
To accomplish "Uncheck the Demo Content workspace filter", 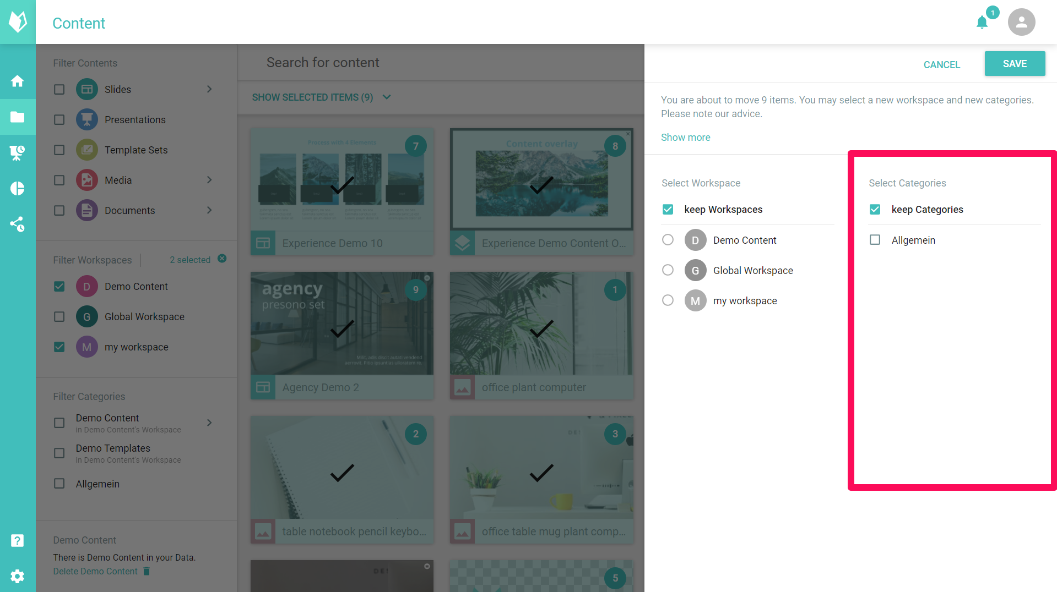I will point(59,286).
